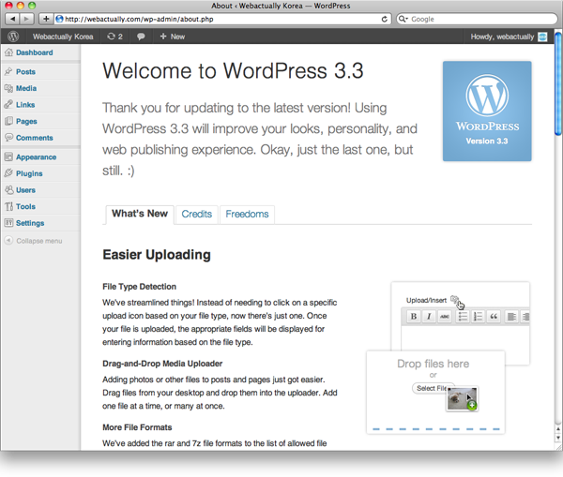Click the Dashboard house icon
This screenshot has height=477, width=563.
8,52
